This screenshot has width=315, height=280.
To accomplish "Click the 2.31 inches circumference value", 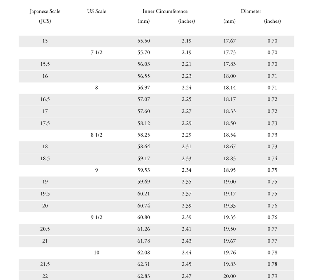I will tap(186, 147).
